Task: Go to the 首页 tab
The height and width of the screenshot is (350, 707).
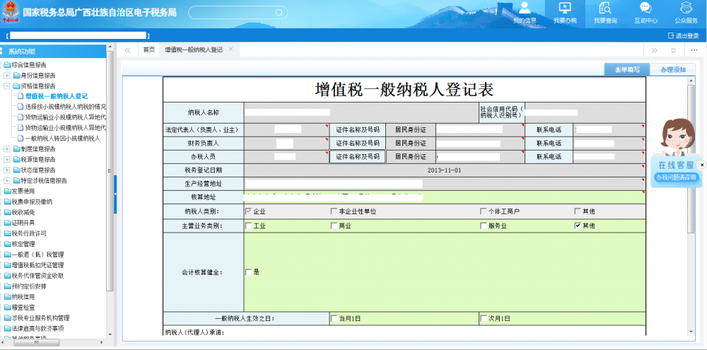Action: [x=148, y=50]
